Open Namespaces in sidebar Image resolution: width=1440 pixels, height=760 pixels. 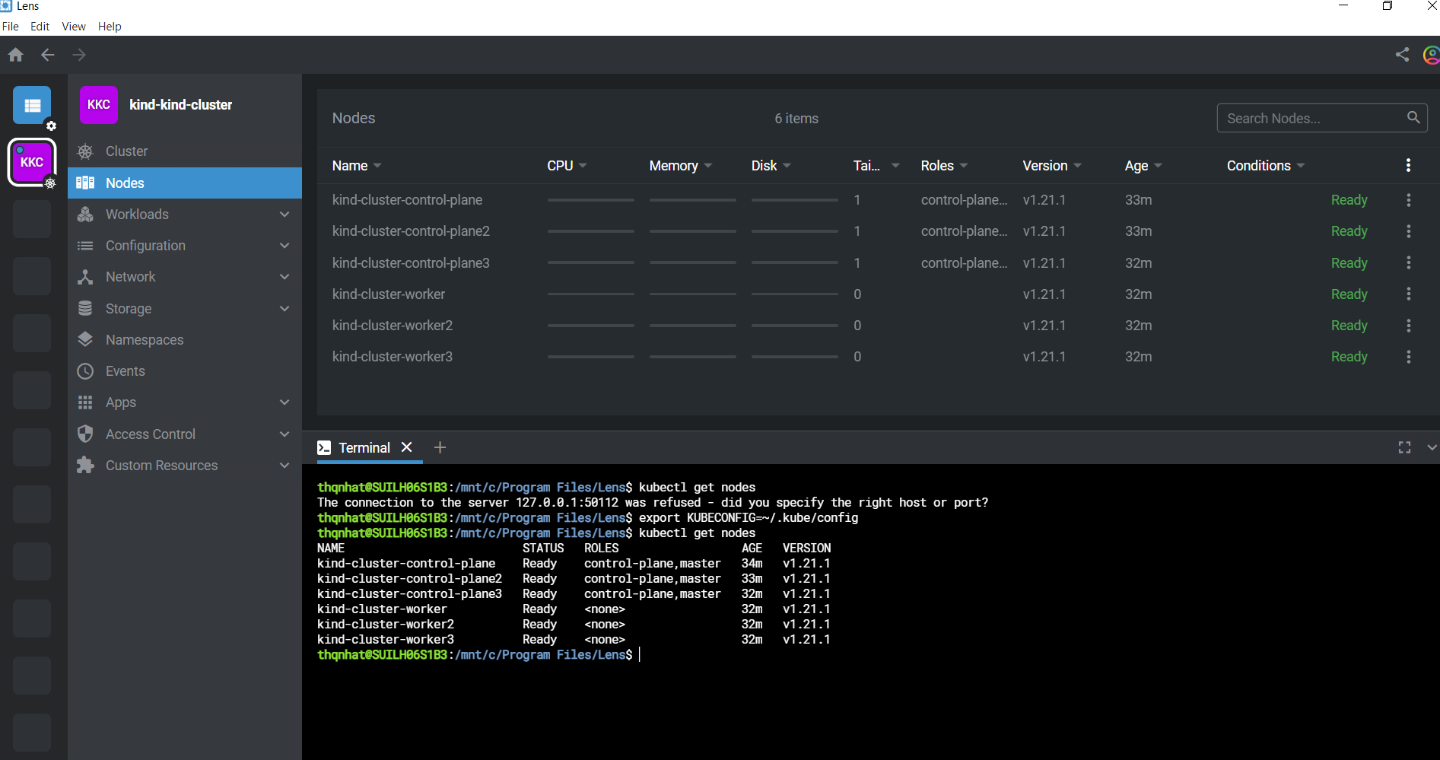coord(185,339)
